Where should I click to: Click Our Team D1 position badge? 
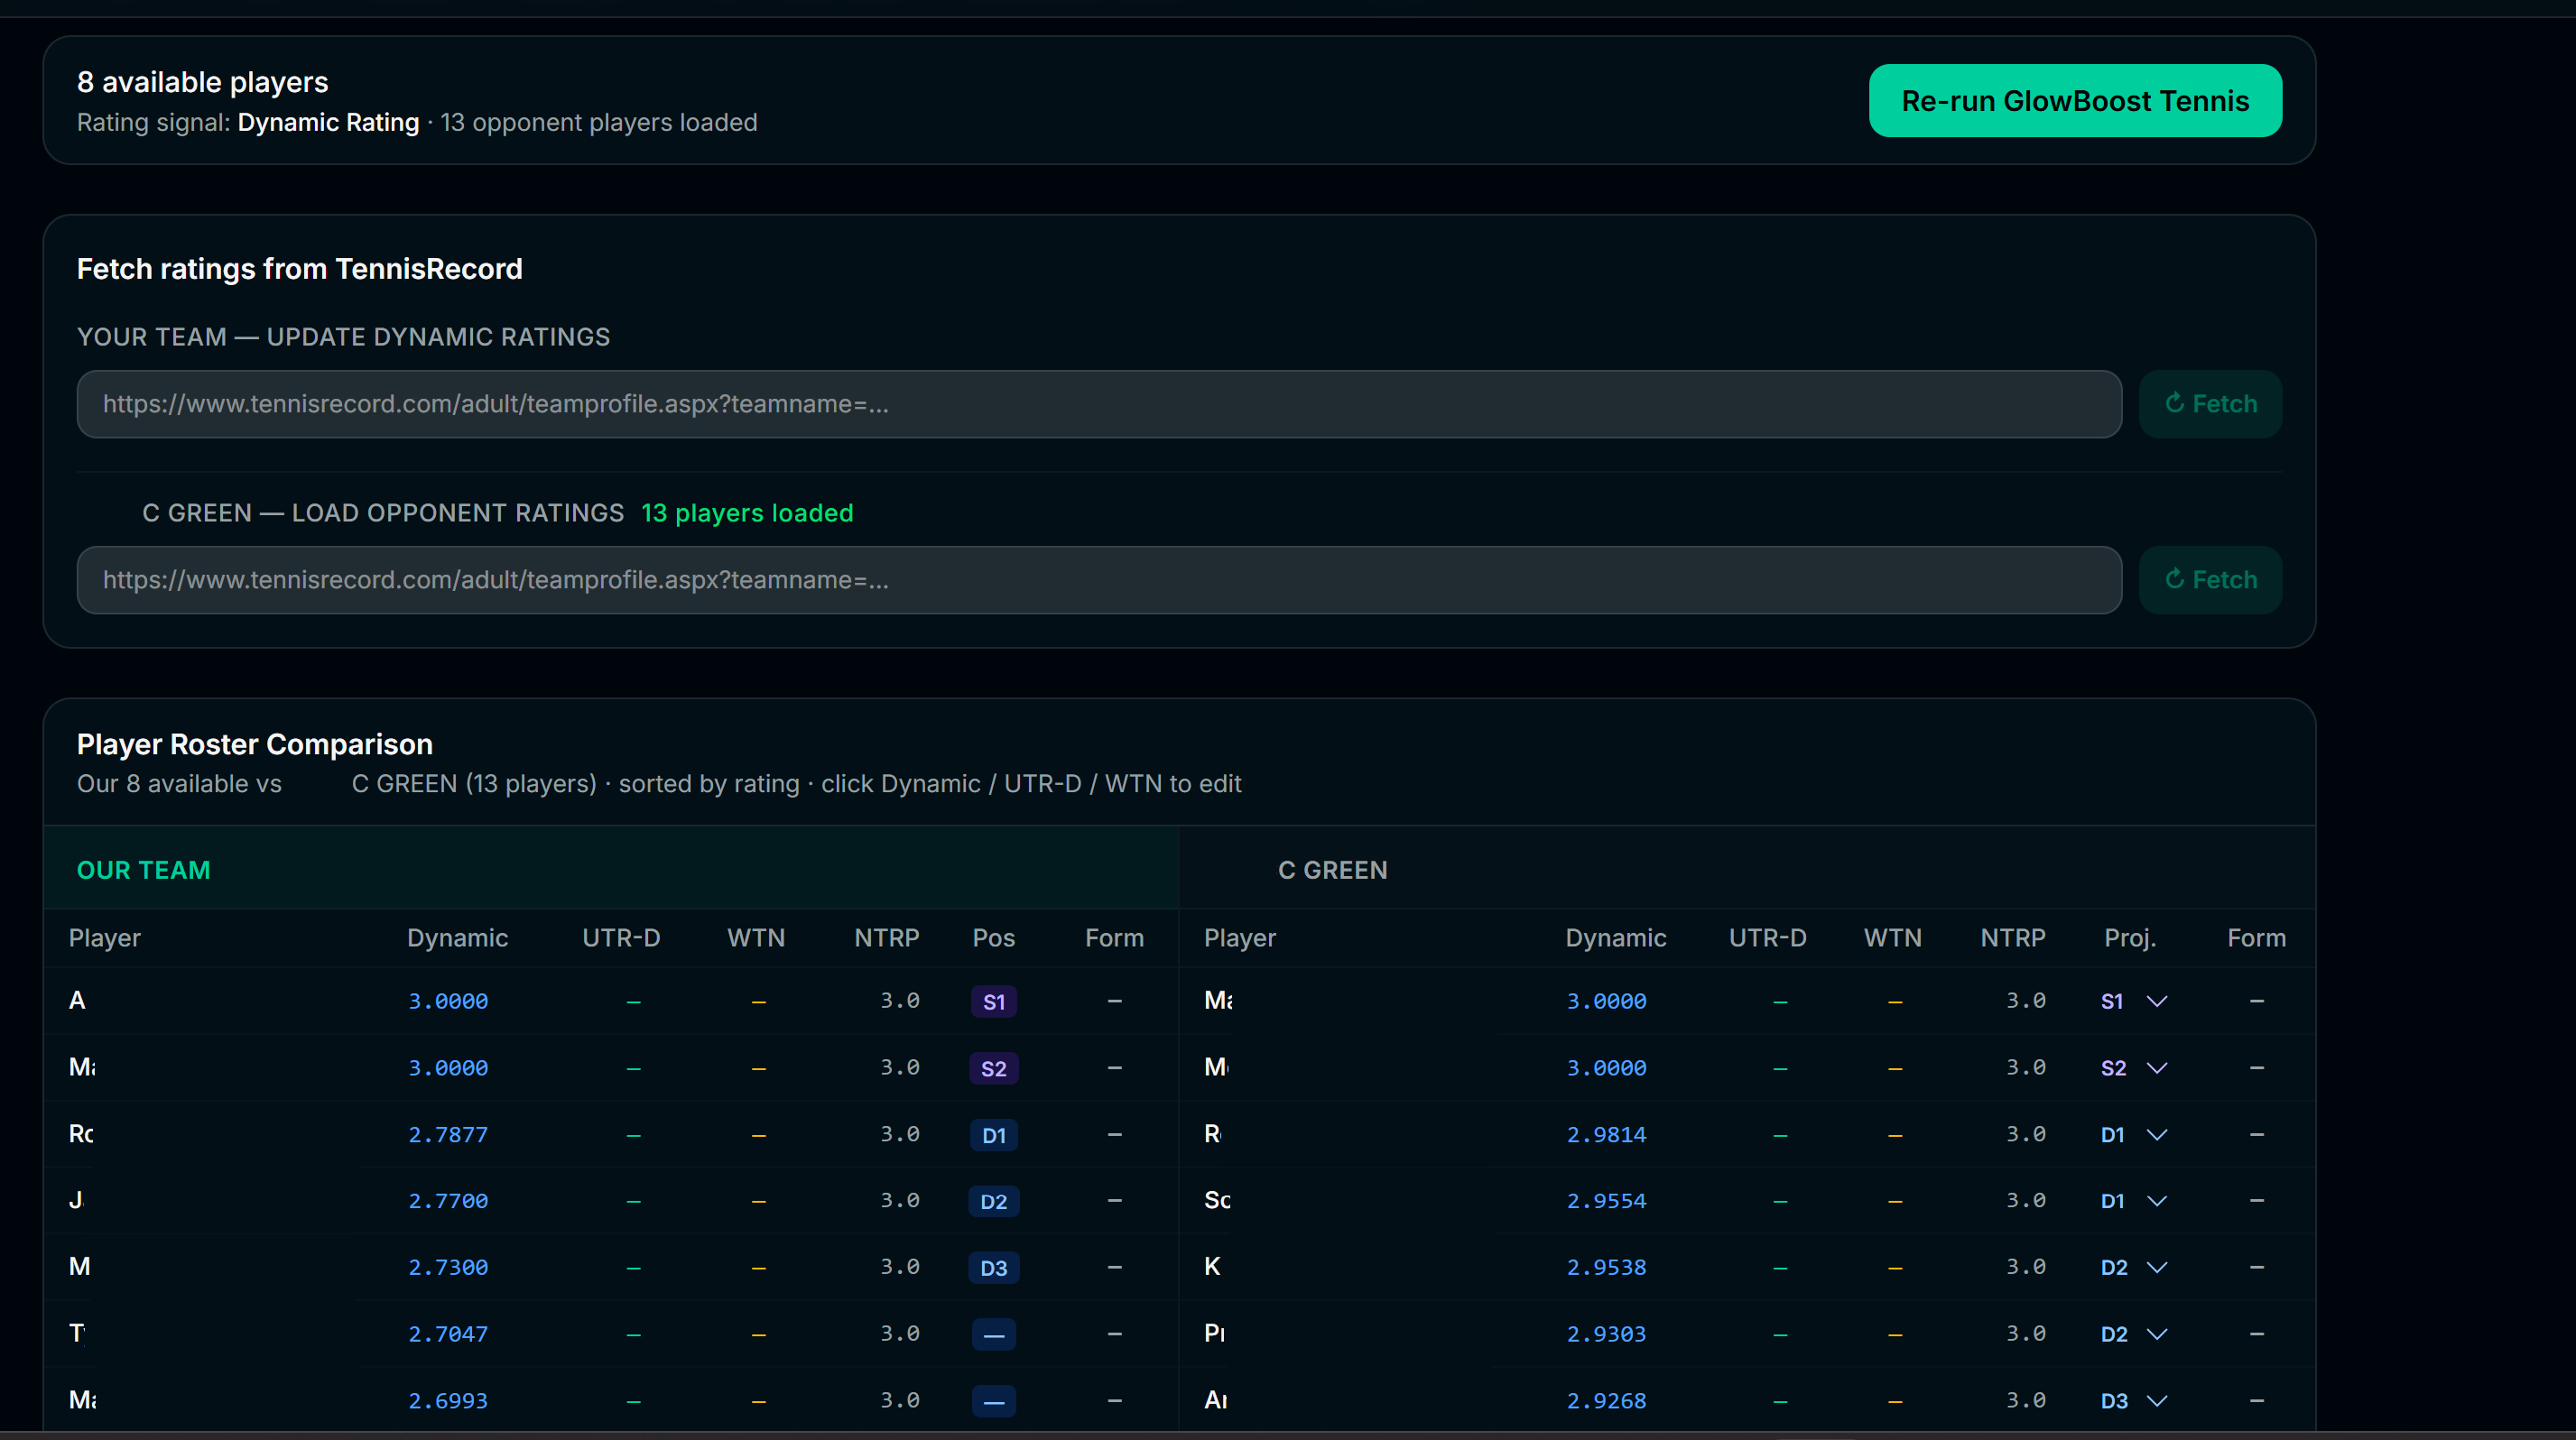tap(994, 1134)
